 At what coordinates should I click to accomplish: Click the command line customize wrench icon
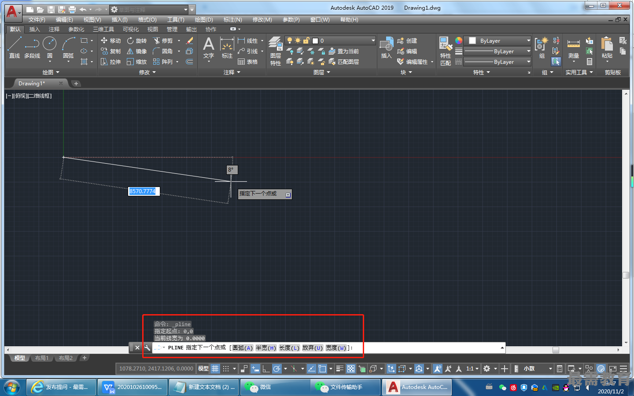point(147,348)
